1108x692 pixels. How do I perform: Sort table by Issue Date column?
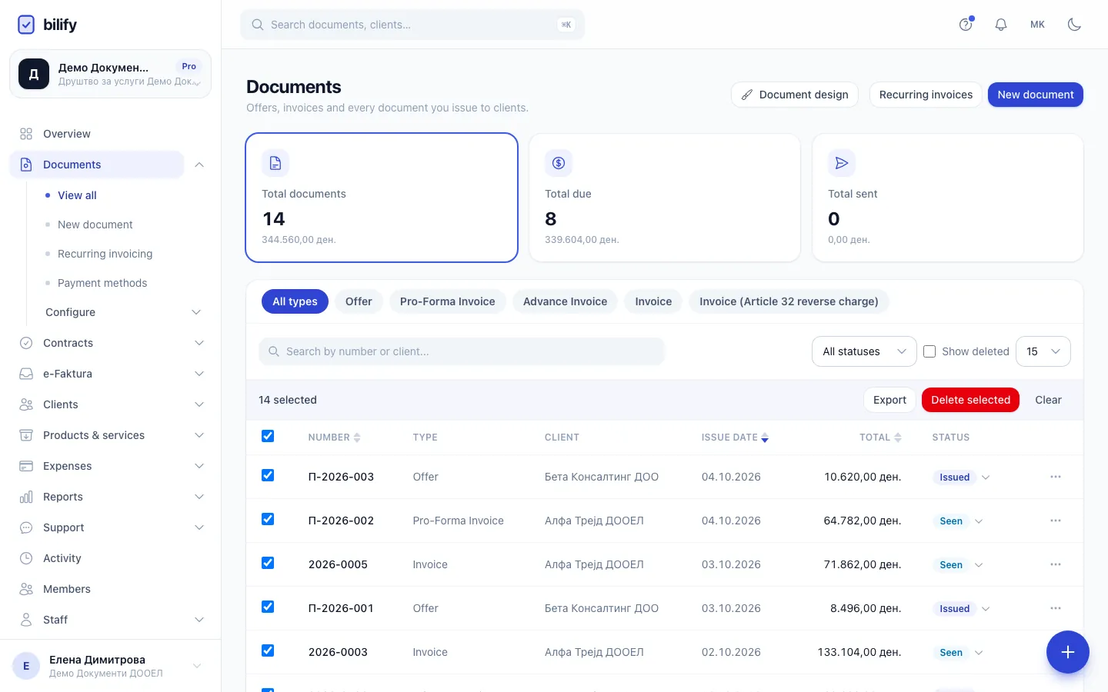735,437
